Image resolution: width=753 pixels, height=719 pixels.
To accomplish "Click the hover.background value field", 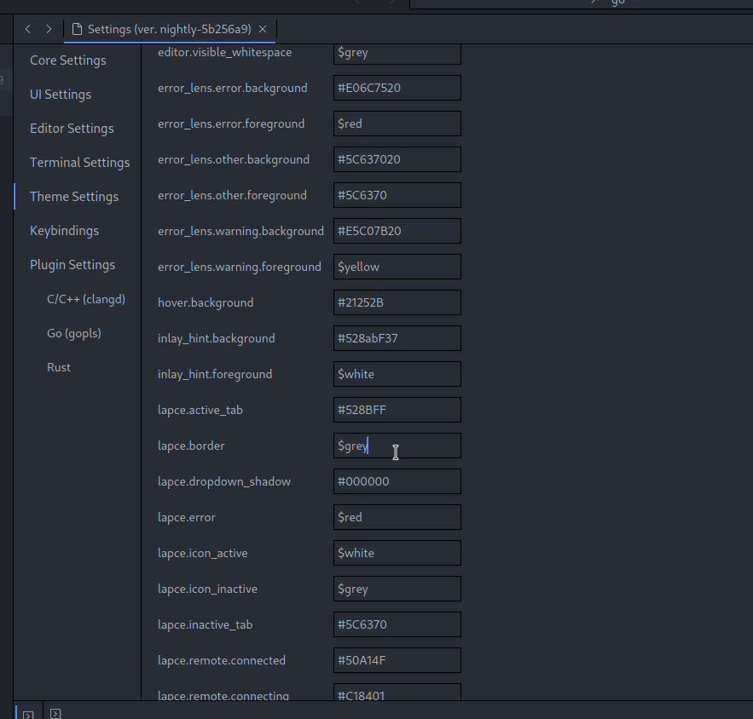I will tap(397, 302).
